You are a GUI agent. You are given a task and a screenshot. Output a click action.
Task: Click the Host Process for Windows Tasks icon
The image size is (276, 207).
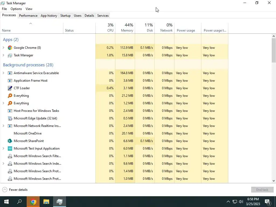coord(10,111)
